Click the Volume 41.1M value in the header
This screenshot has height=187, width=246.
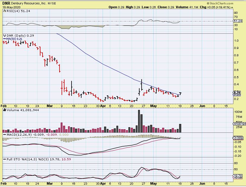point(187,7)
